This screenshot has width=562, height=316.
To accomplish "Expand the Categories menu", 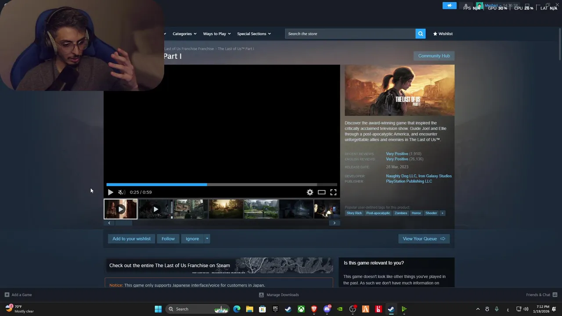I will point(184,34).
